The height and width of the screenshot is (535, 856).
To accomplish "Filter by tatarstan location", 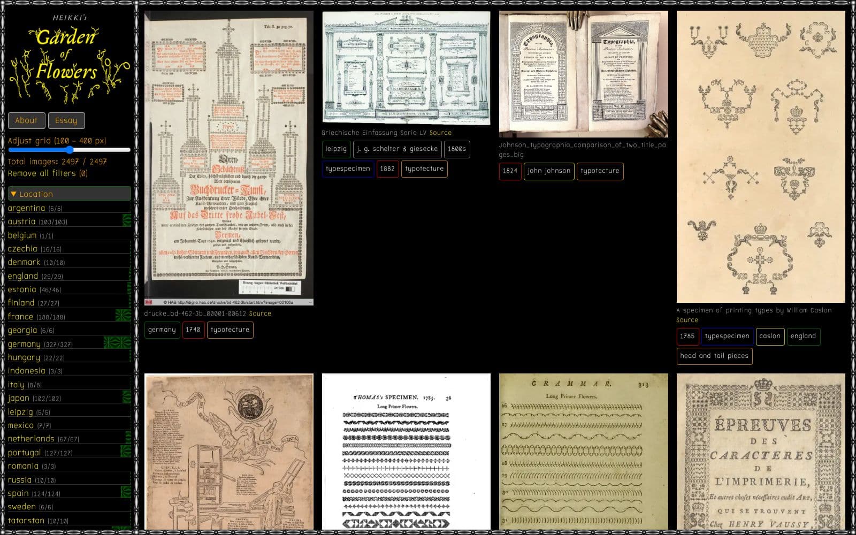I will coord(70,521).
